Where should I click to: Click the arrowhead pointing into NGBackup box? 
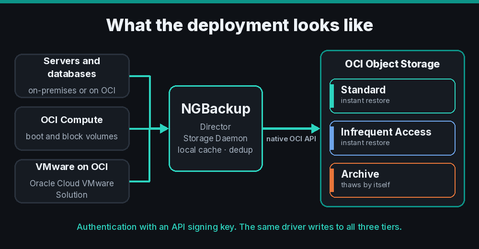coord(164,129)
